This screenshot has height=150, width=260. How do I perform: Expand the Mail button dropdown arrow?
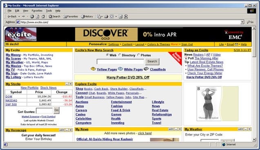pyautogui.click(x=102, y=16)
